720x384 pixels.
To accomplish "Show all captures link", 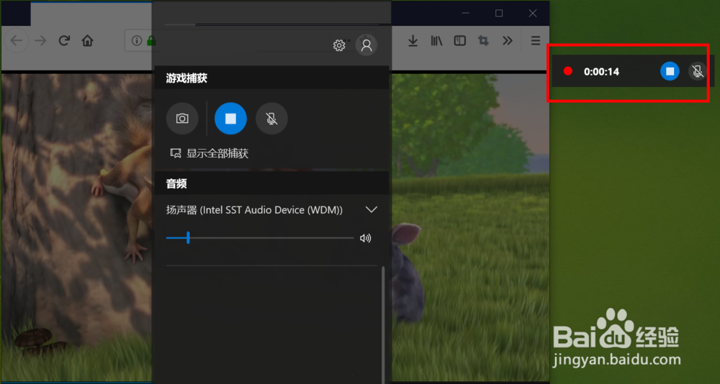I will pyautogui.click(x=210, y=153).
